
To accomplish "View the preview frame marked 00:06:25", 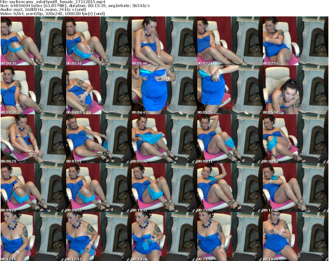I will click(33, 139).
